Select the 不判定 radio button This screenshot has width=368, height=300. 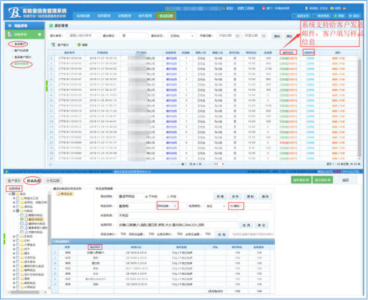147,197
